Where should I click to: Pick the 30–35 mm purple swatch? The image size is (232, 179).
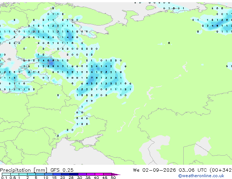(x=82, y=174)
